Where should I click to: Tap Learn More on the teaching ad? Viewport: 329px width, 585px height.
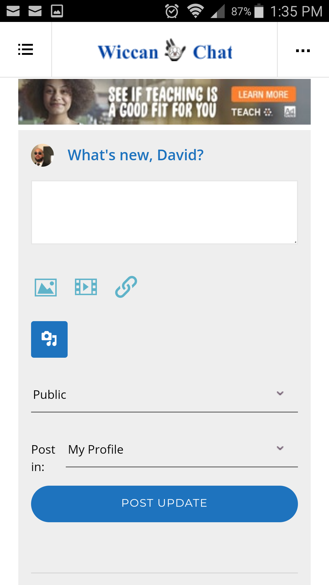(x=263, y=94)
